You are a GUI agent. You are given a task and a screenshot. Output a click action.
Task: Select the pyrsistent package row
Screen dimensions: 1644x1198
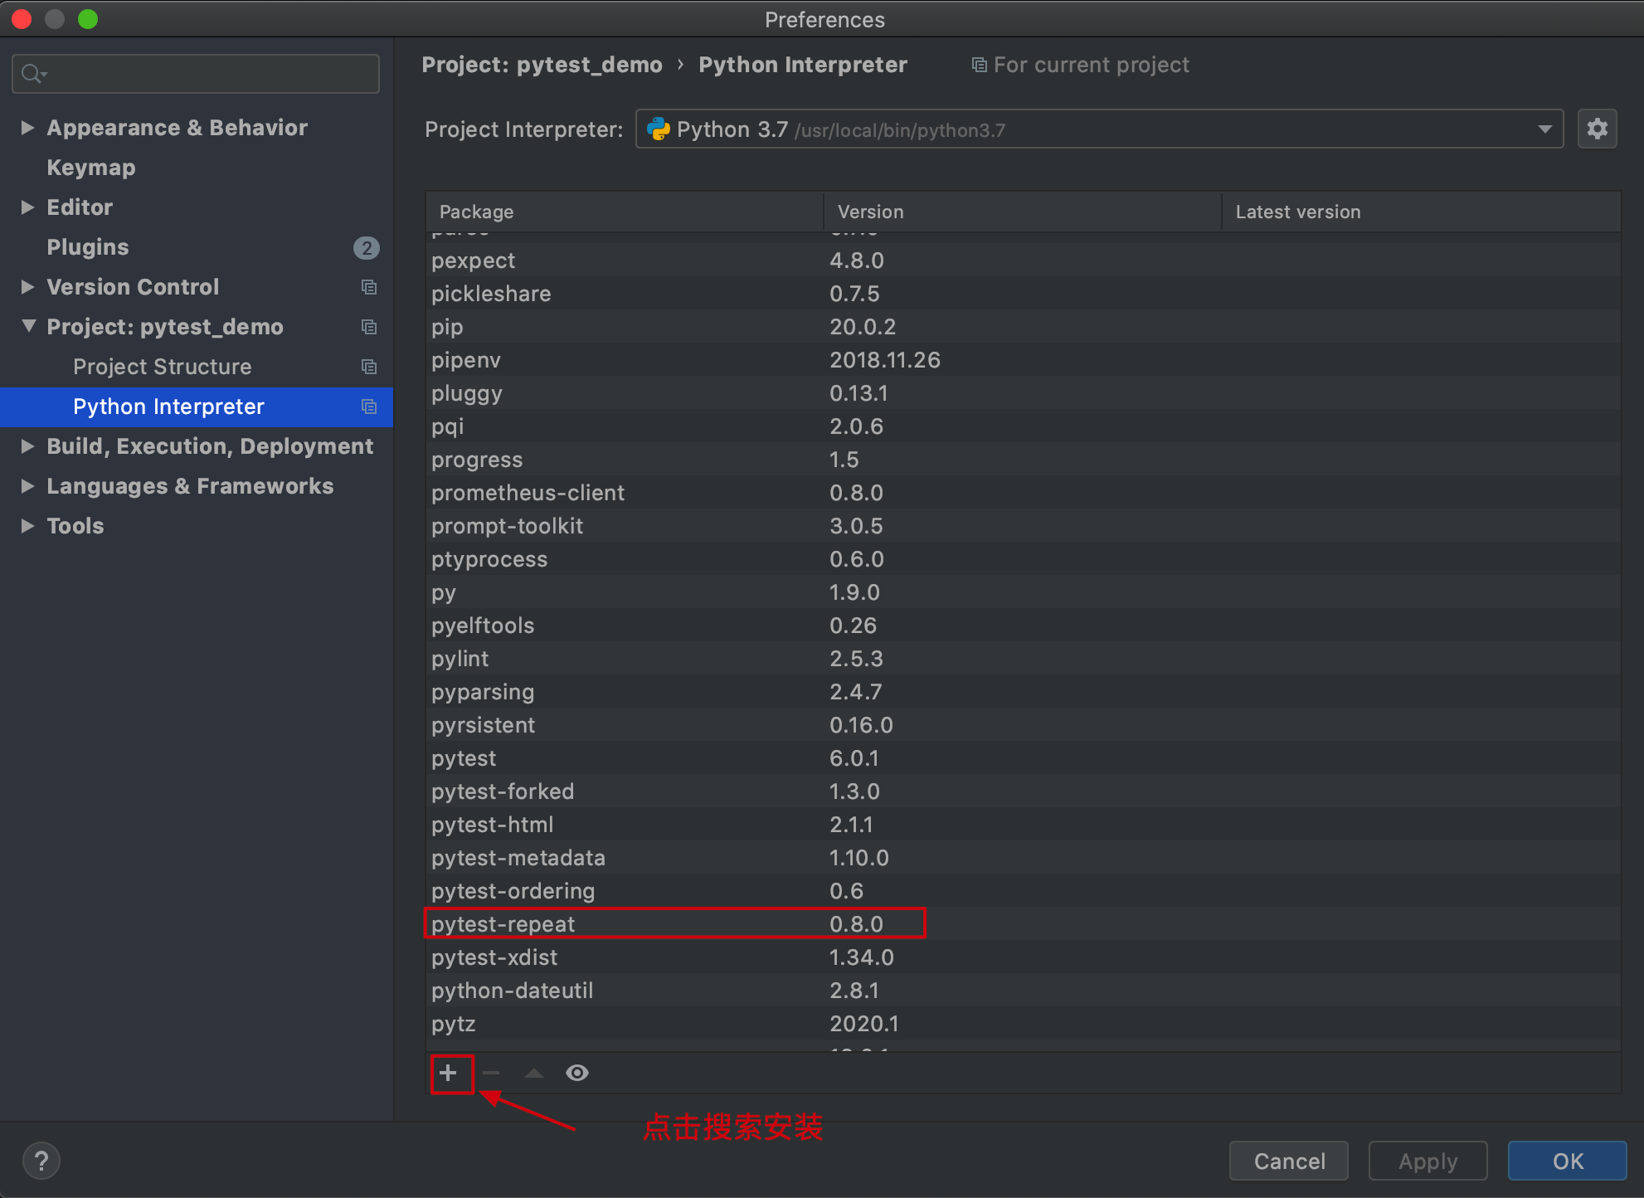pyautogui.click(x=1024, y=725)
